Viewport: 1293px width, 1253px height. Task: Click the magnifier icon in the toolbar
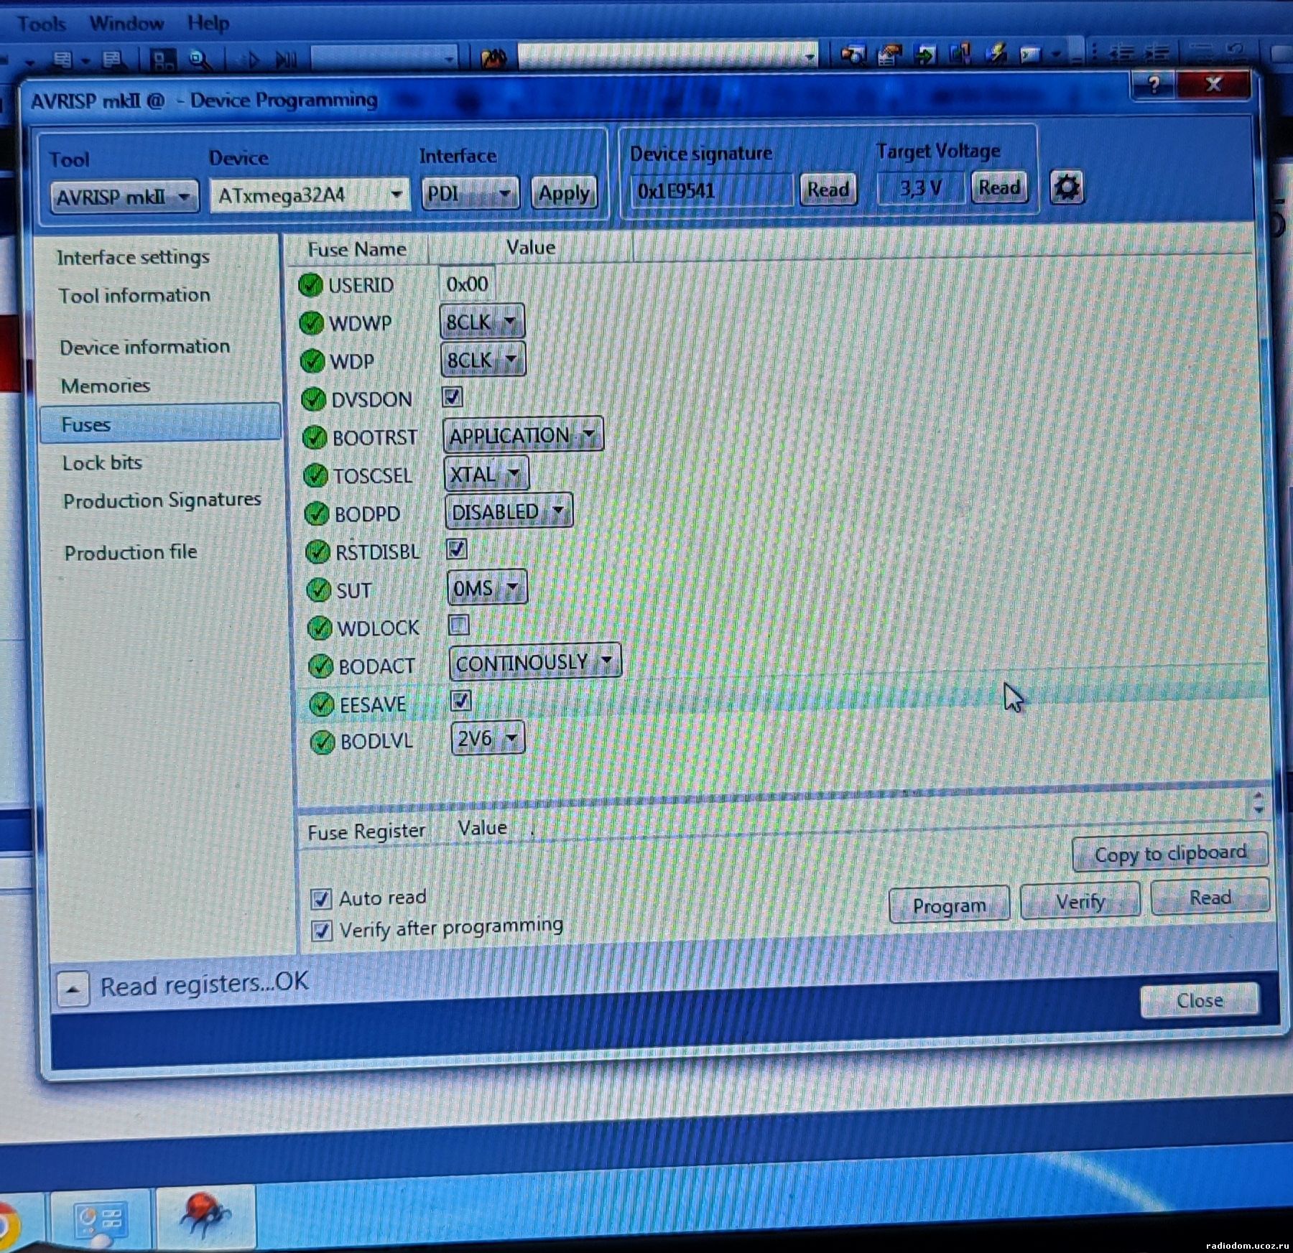coord(200,60)
